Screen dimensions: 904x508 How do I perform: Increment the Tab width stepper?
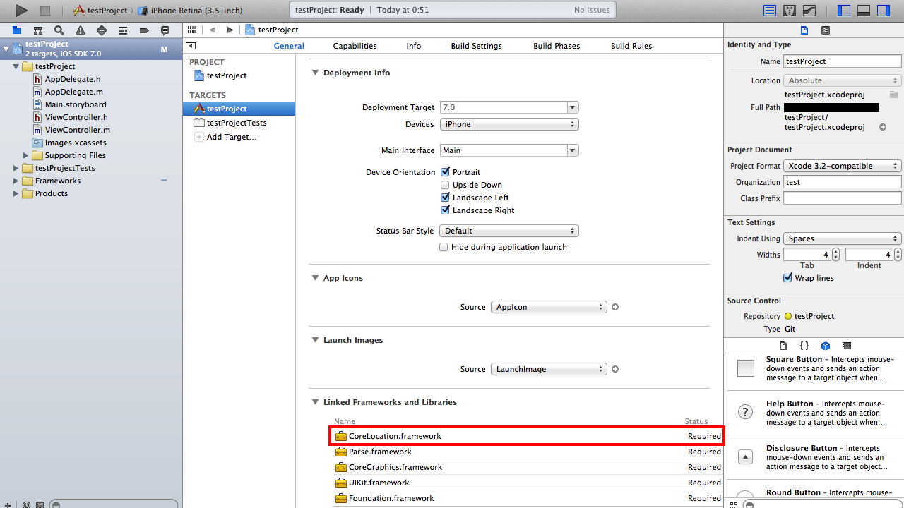coord(836,252)
